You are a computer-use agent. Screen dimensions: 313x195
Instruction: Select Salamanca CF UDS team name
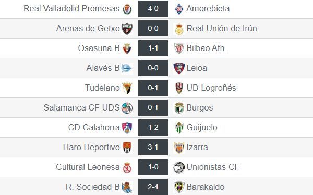82,107
